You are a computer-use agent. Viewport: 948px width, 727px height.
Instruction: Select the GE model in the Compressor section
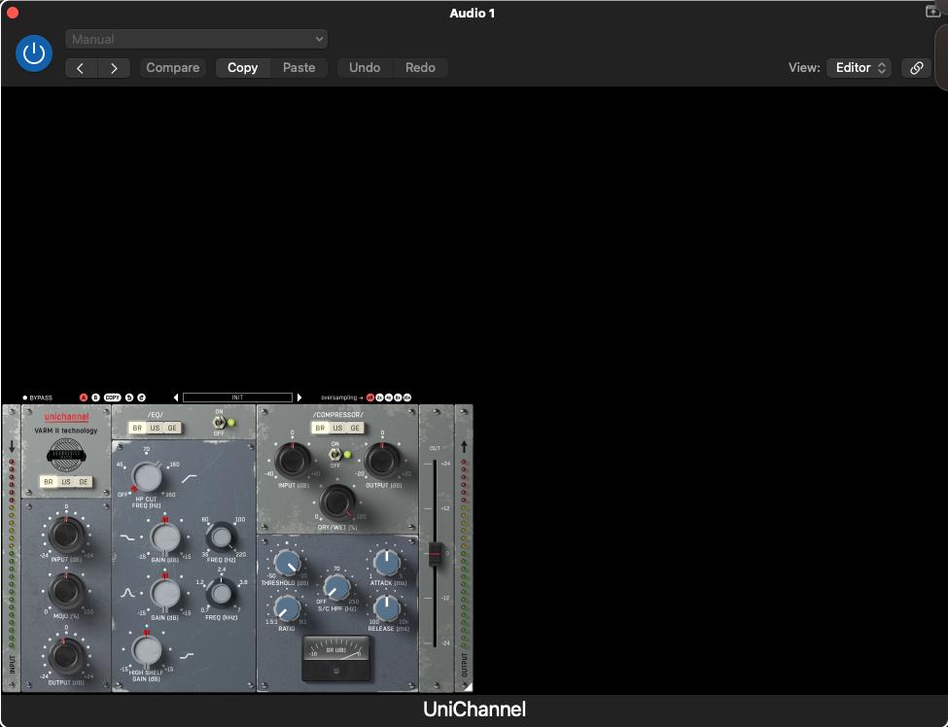click(355, 429)
